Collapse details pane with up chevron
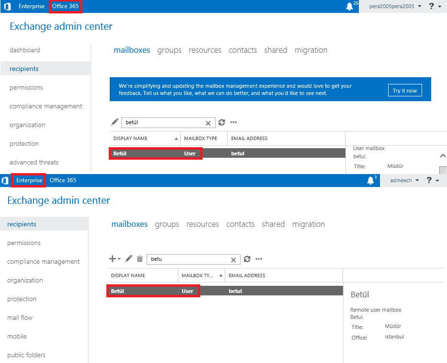Image resolution: width=447 pixels, height=363 pixels. pyautogui.click(x=443, y=155)
